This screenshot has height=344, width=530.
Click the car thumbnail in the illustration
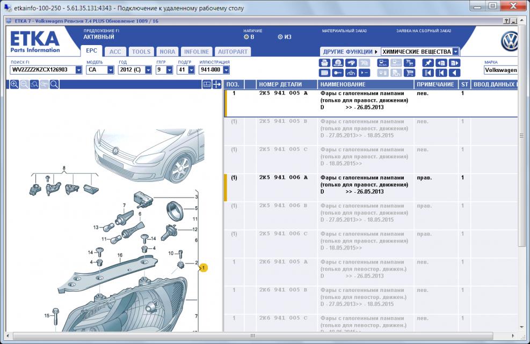(x=149, y=156)
